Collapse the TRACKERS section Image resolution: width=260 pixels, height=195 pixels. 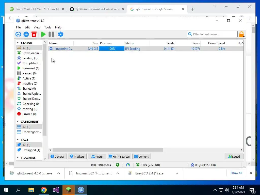click(18, 157)
